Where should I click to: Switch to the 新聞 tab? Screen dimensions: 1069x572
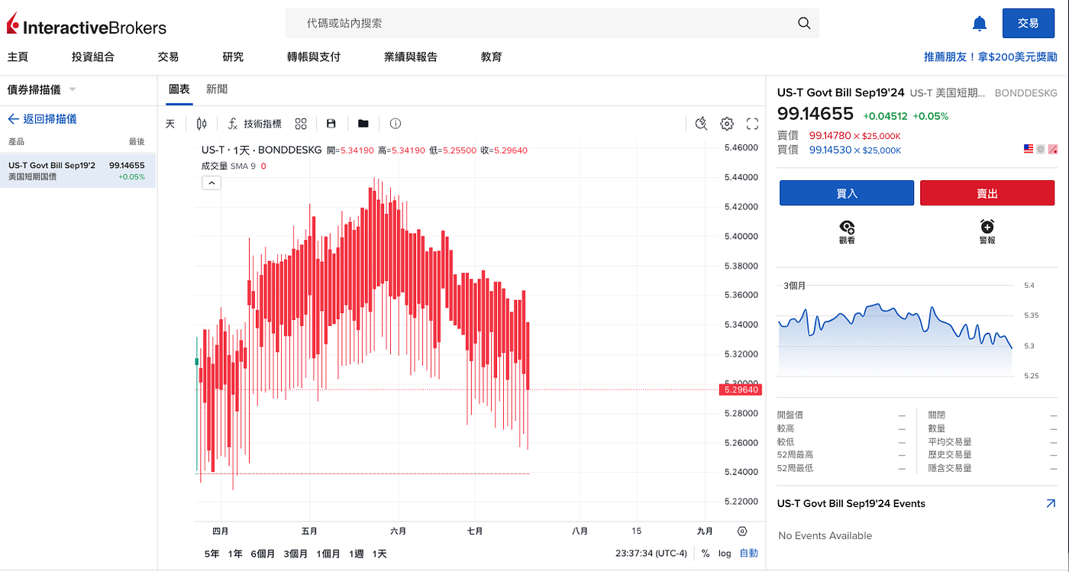(x=217, y=89)
